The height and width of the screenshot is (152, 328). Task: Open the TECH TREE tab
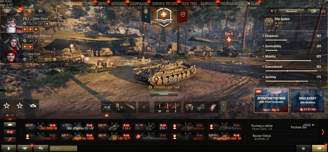tap(189, 4)
